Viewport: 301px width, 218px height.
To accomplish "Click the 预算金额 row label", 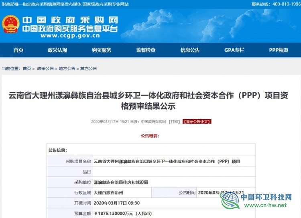I will coord(83,214).
